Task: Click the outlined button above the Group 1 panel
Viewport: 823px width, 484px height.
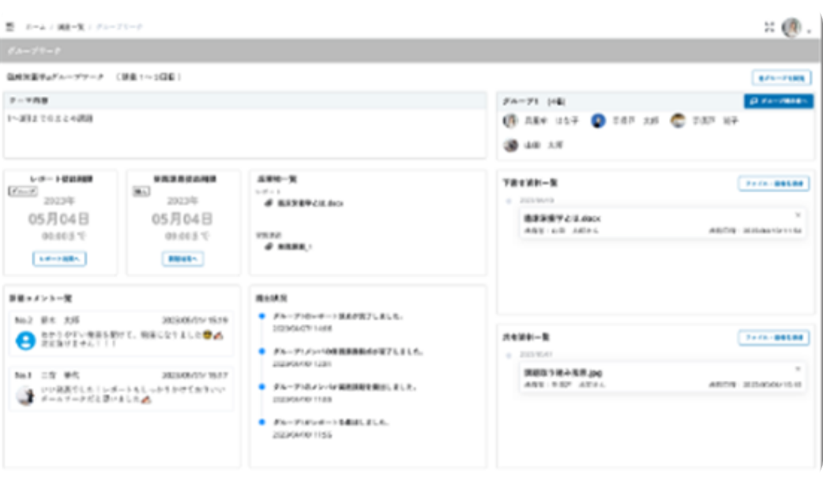Action: pyautogui.click(x=781, y=78)
